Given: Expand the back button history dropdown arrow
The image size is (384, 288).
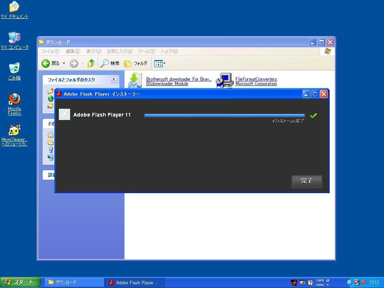Looking at the screenshot, I should point(64,63).
